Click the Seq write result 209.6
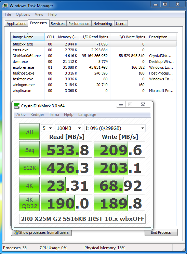 120,149
